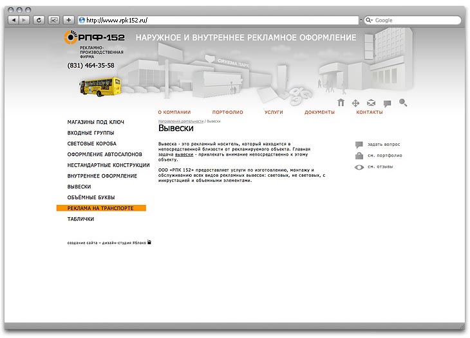Open the ПОРТФОЛИО menu item
Screen dimensions: 470x338
tap(227, 112)
